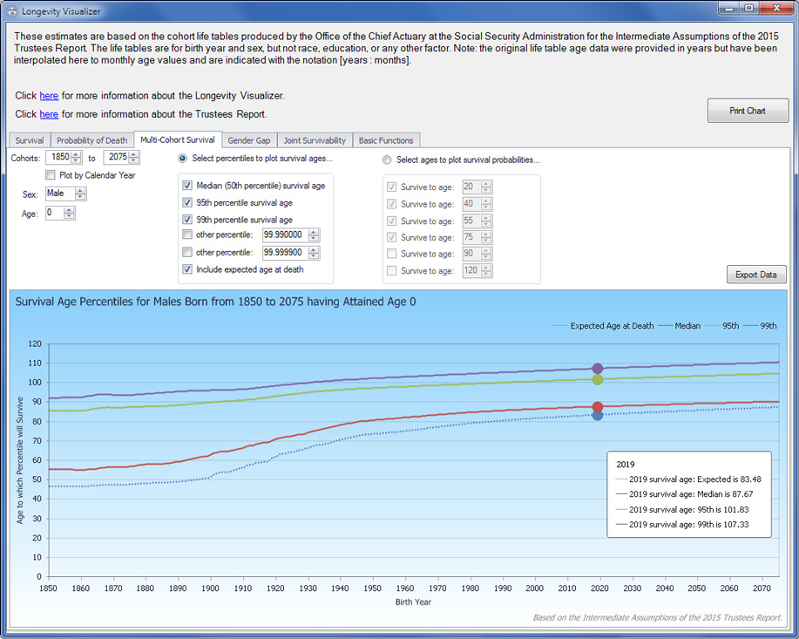Click the Print Chart button
This screenshot has height=639, width=799.
[748, 111]
